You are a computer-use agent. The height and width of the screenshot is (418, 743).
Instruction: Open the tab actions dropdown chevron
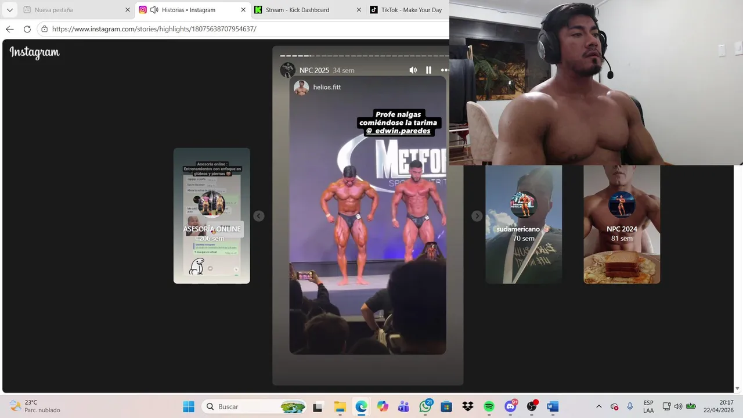[9, 10]
